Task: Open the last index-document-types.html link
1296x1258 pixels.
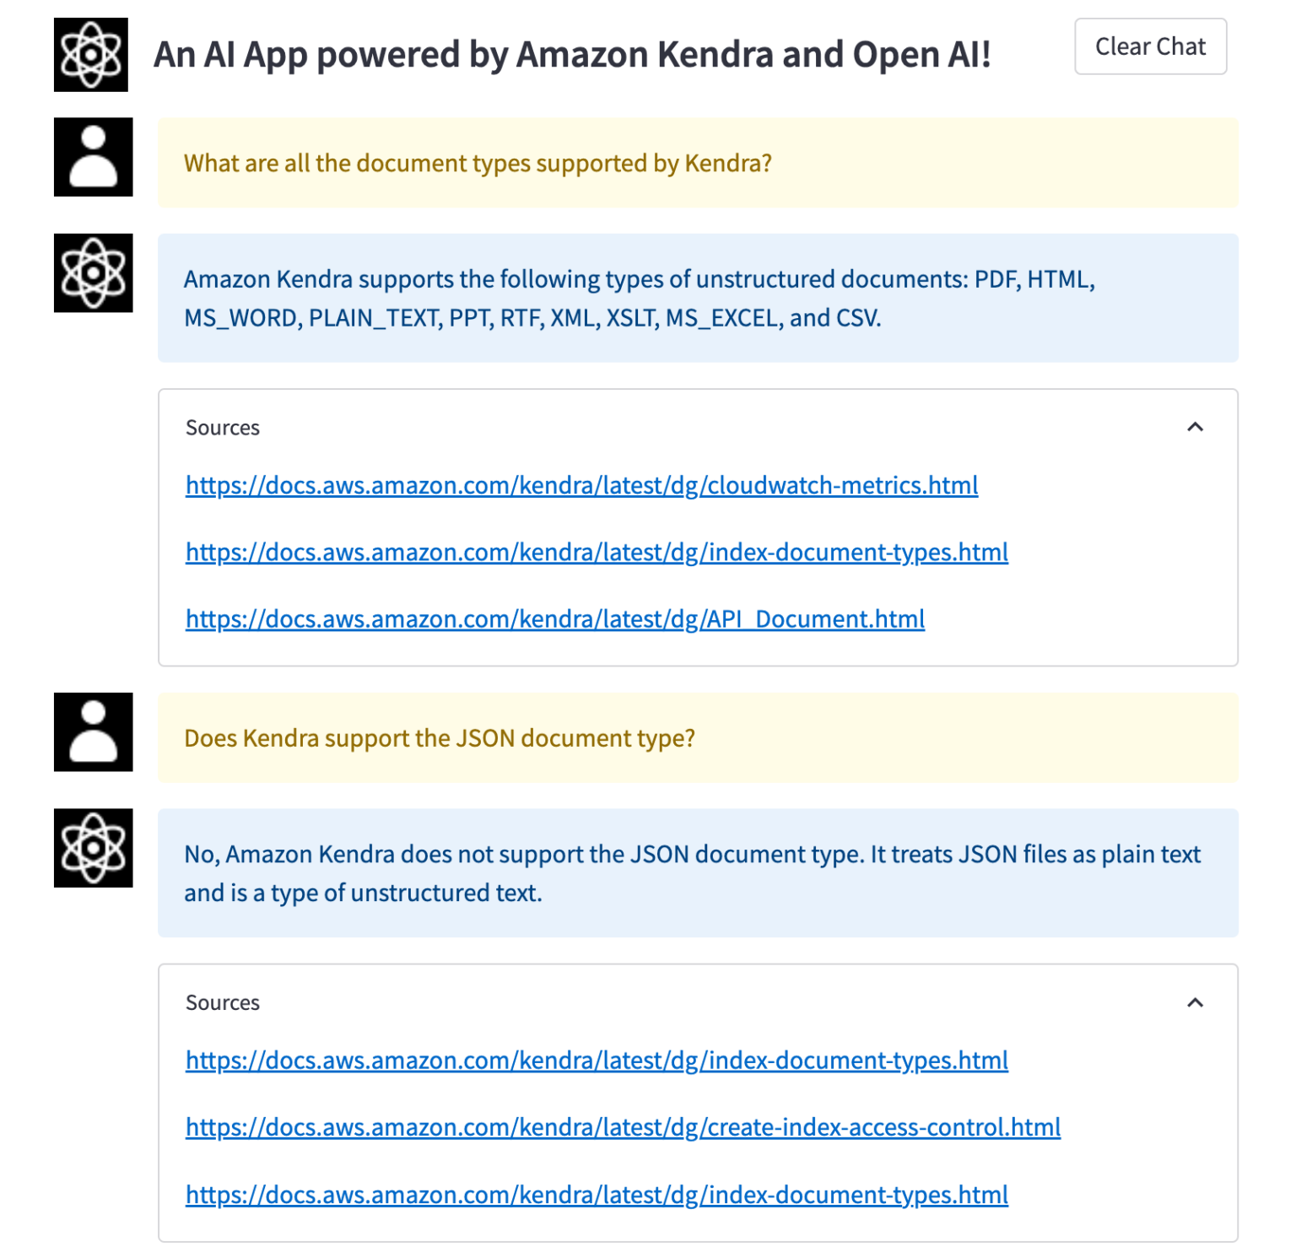Action: [x=596, y=1195]
